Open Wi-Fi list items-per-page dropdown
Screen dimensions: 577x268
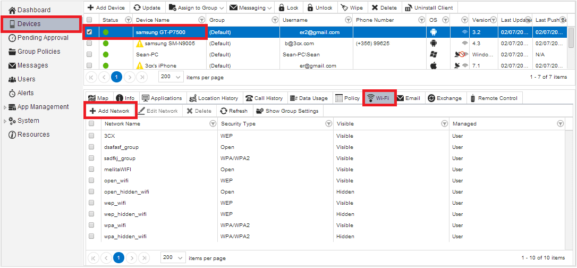click(x=173, y=258)
